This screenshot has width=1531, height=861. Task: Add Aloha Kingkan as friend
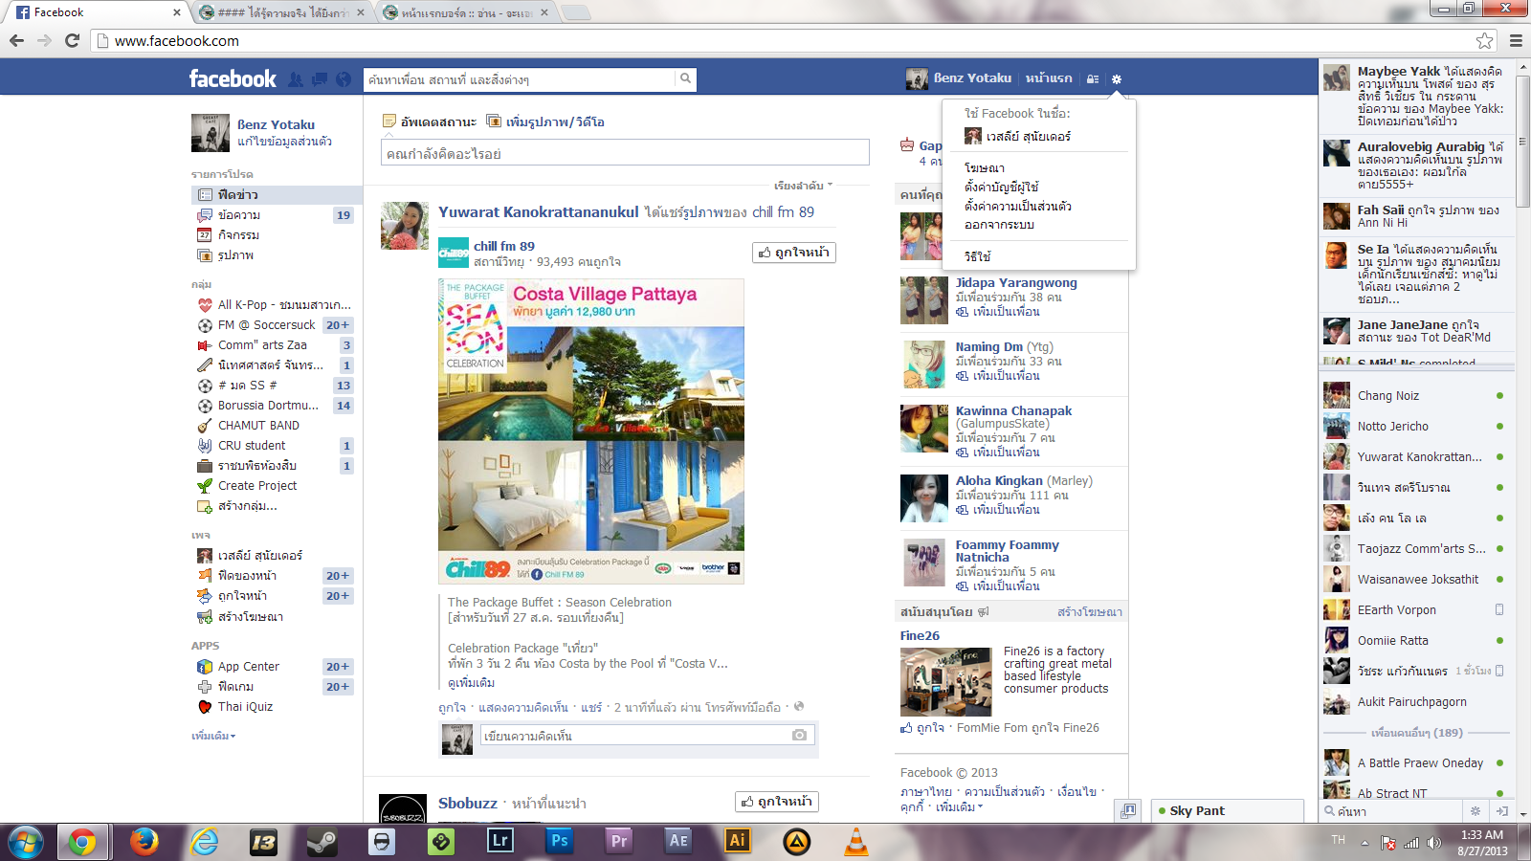click(x=998, y=510)
